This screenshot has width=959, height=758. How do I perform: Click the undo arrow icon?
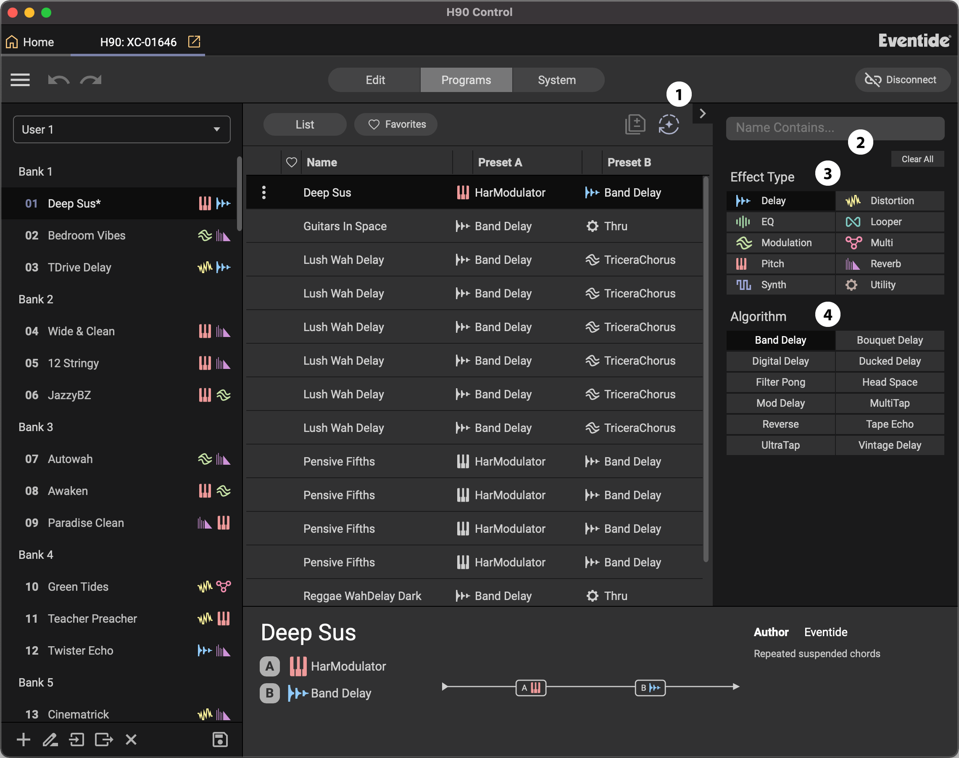coord(58,80)
